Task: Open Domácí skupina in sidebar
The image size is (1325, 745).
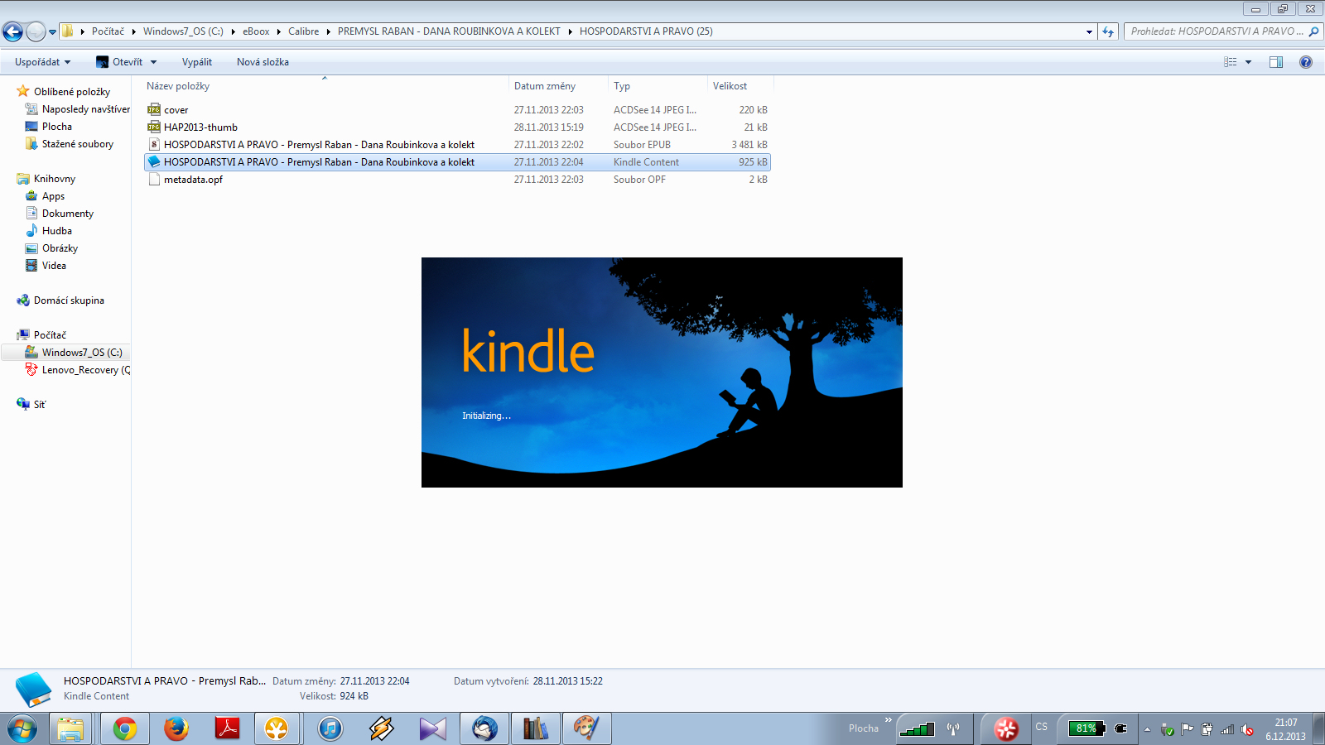Action: click(x=69, y=300)
